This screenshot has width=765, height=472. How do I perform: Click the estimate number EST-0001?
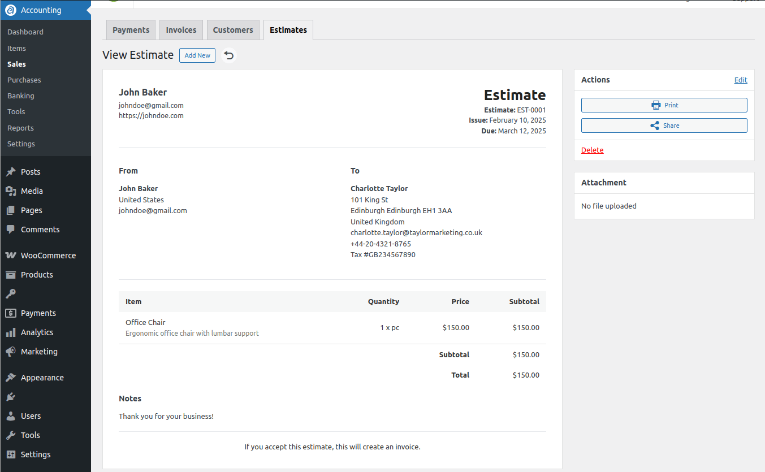[x=531, y=110]
